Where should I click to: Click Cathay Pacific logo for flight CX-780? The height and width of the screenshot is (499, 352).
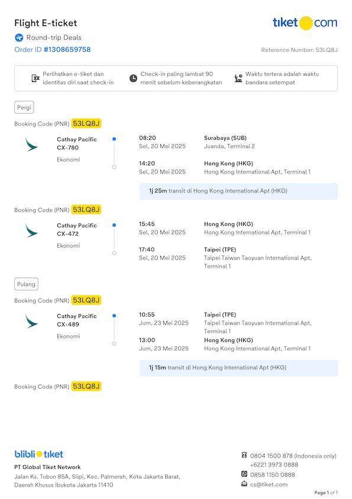point(31,145)
